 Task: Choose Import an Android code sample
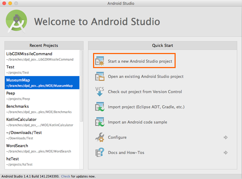[137, 122]
